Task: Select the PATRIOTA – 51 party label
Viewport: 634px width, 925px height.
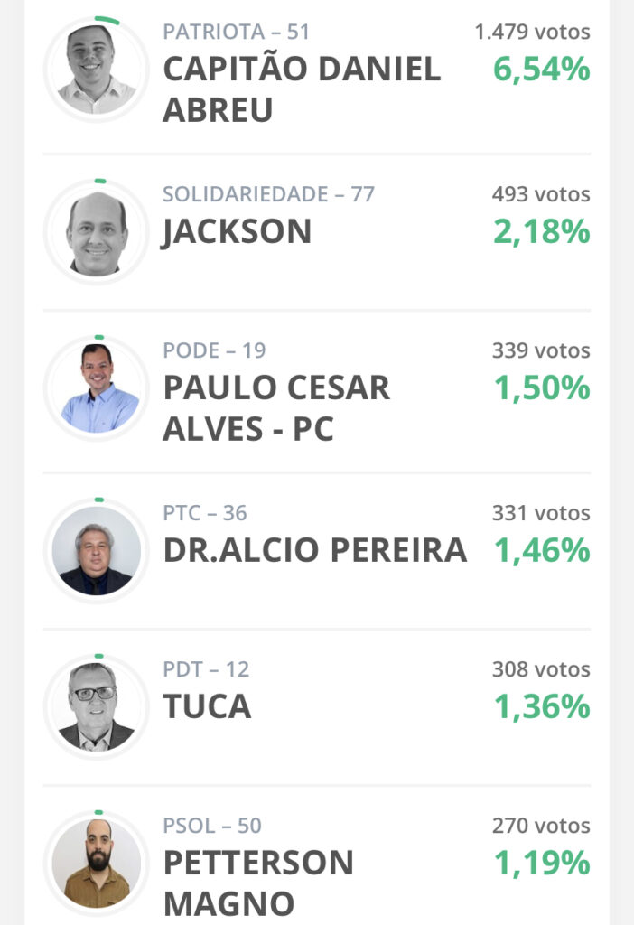Action: (x=236, y=32)
